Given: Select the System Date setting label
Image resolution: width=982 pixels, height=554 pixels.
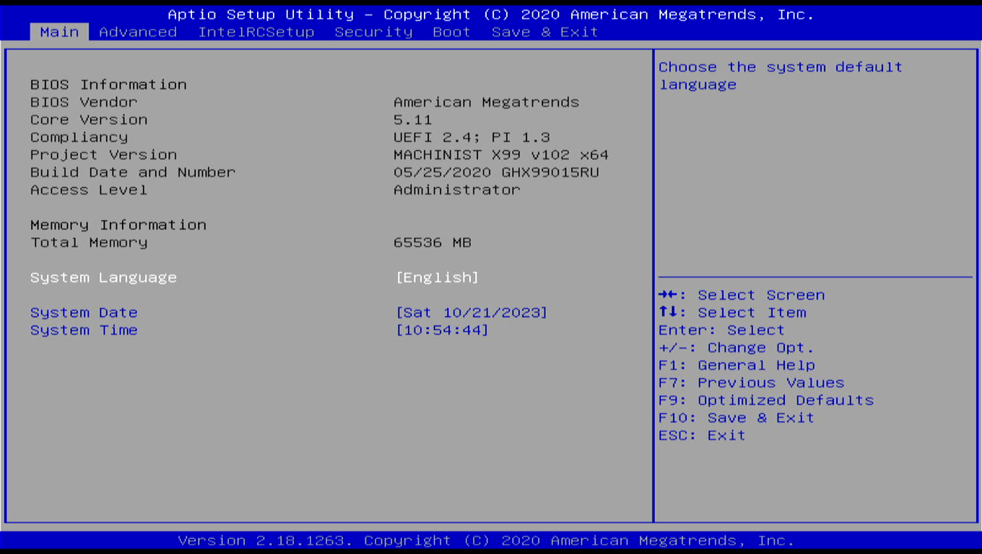Looking at the screenshot, I should point(84,312).
